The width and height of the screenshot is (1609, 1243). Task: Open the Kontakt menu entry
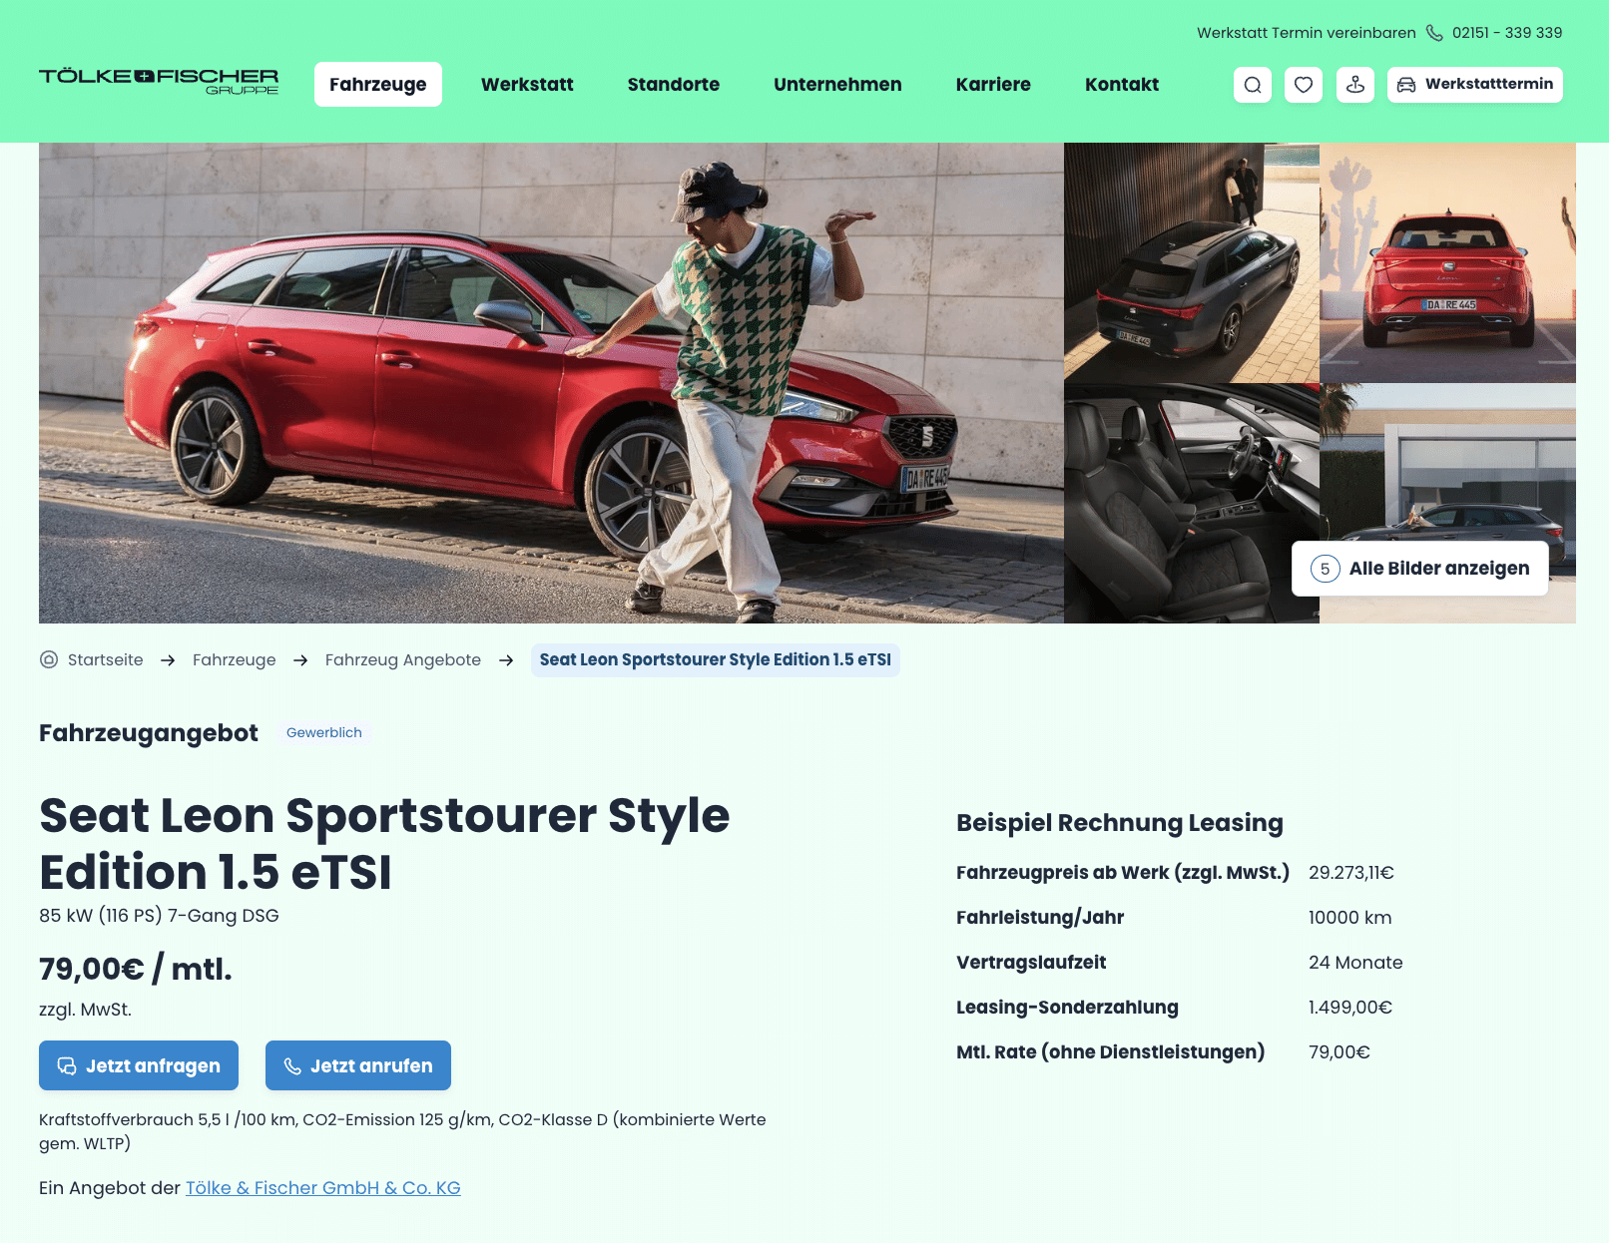[1122, 85]
